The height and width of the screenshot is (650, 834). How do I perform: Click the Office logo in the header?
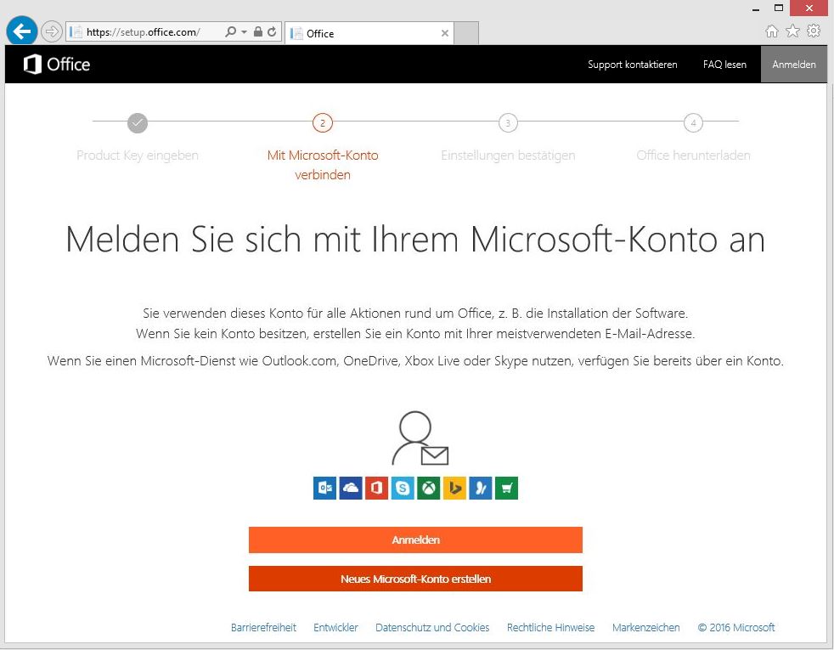[x=56, y=64]
